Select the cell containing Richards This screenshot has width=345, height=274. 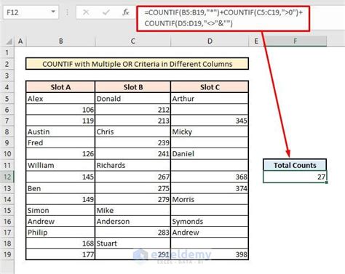point(132,165)
